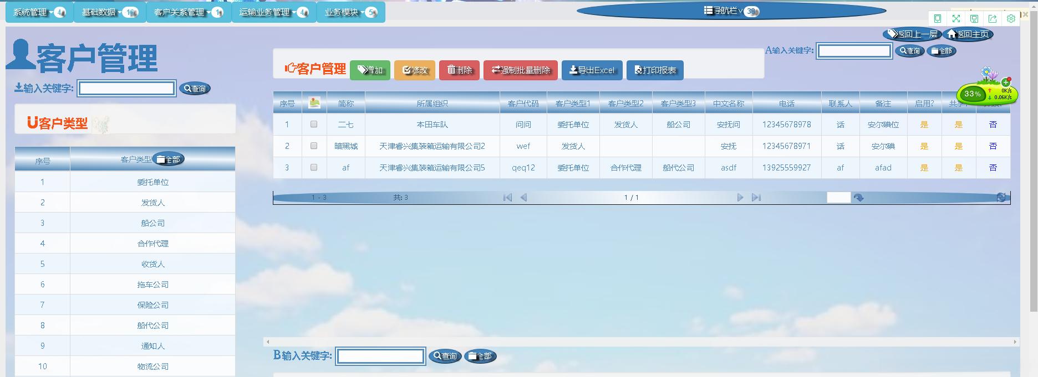1038x377 pixels.
Task: Check the checkbox for row 暗黑城
Action: tap(314, 146)
